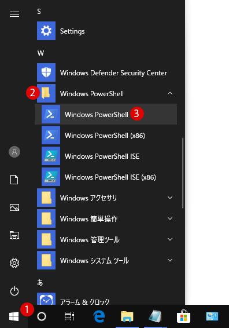Click the アラーム & クロック clock icon

point(46,298)
